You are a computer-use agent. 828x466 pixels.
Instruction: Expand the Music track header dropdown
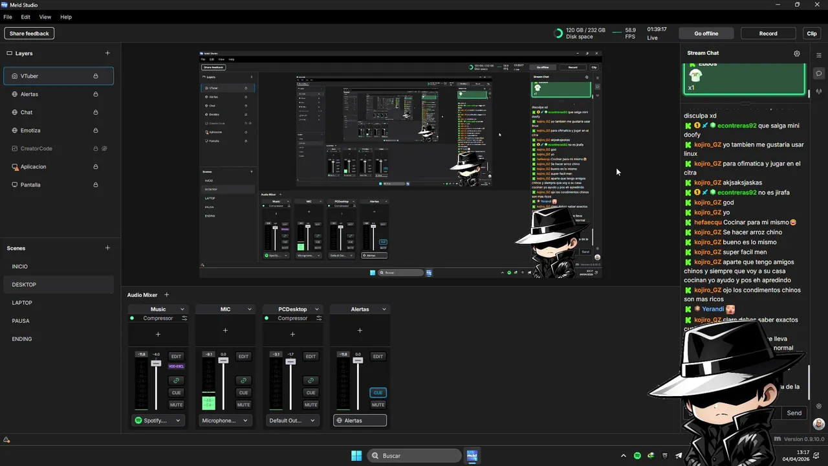point(182,309)
